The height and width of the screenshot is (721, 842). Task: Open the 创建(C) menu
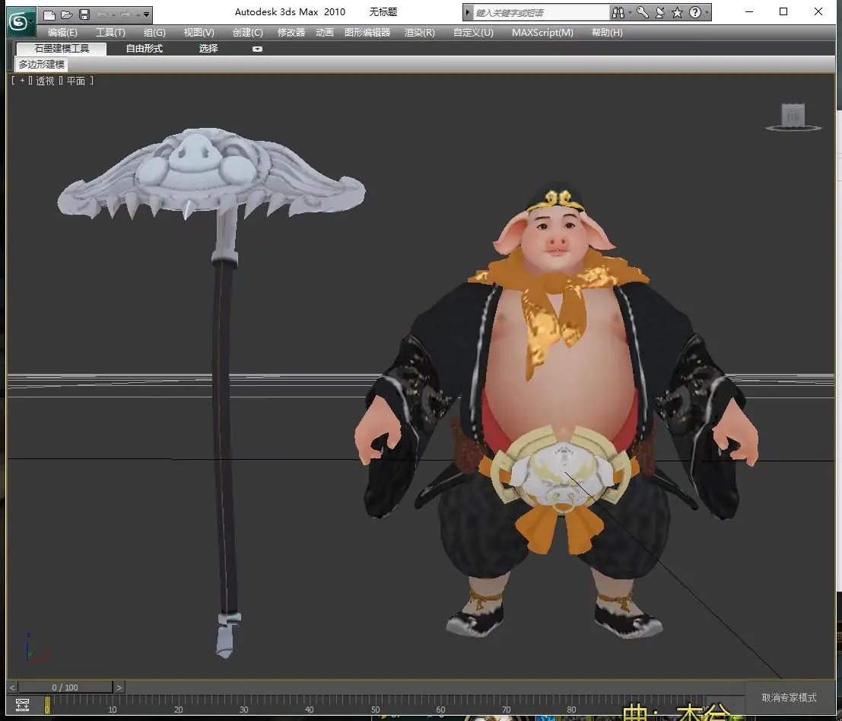[x=247, y=33]
